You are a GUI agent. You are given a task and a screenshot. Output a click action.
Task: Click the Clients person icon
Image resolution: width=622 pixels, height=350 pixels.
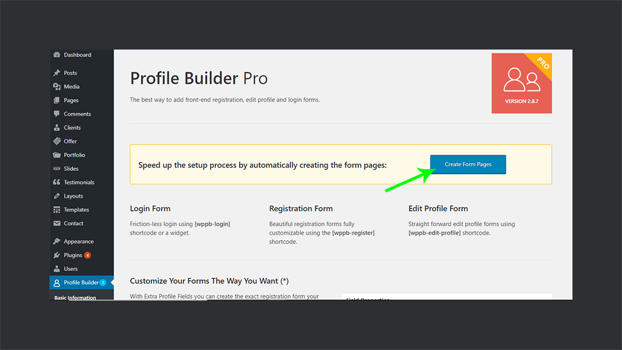pos(56,128)
